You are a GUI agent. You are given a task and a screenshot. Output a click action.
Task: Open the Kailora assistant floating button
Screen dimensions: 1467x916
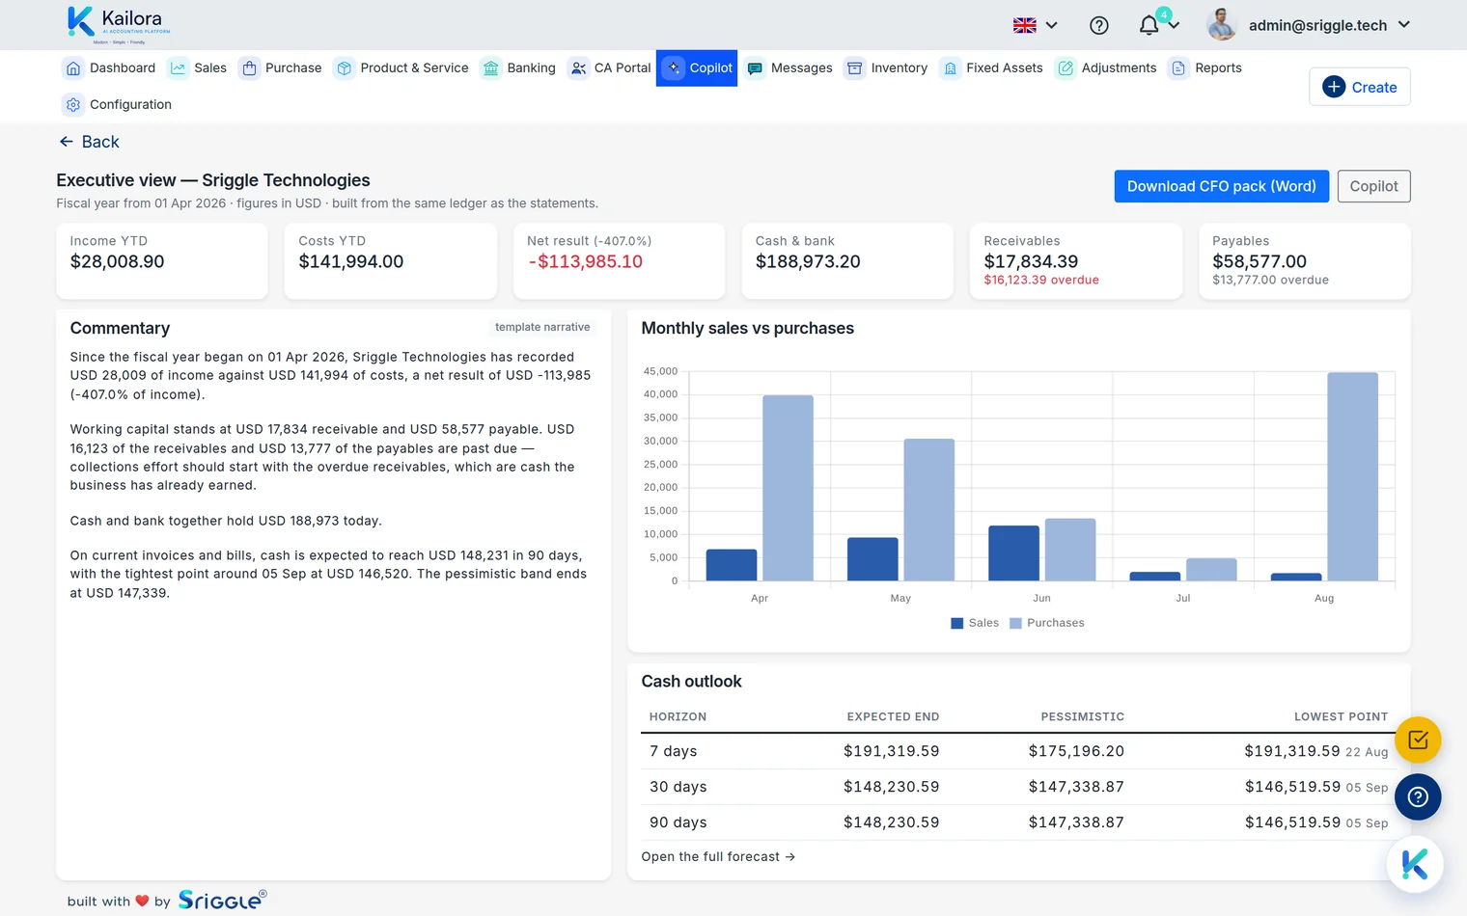click(1415, 864)
